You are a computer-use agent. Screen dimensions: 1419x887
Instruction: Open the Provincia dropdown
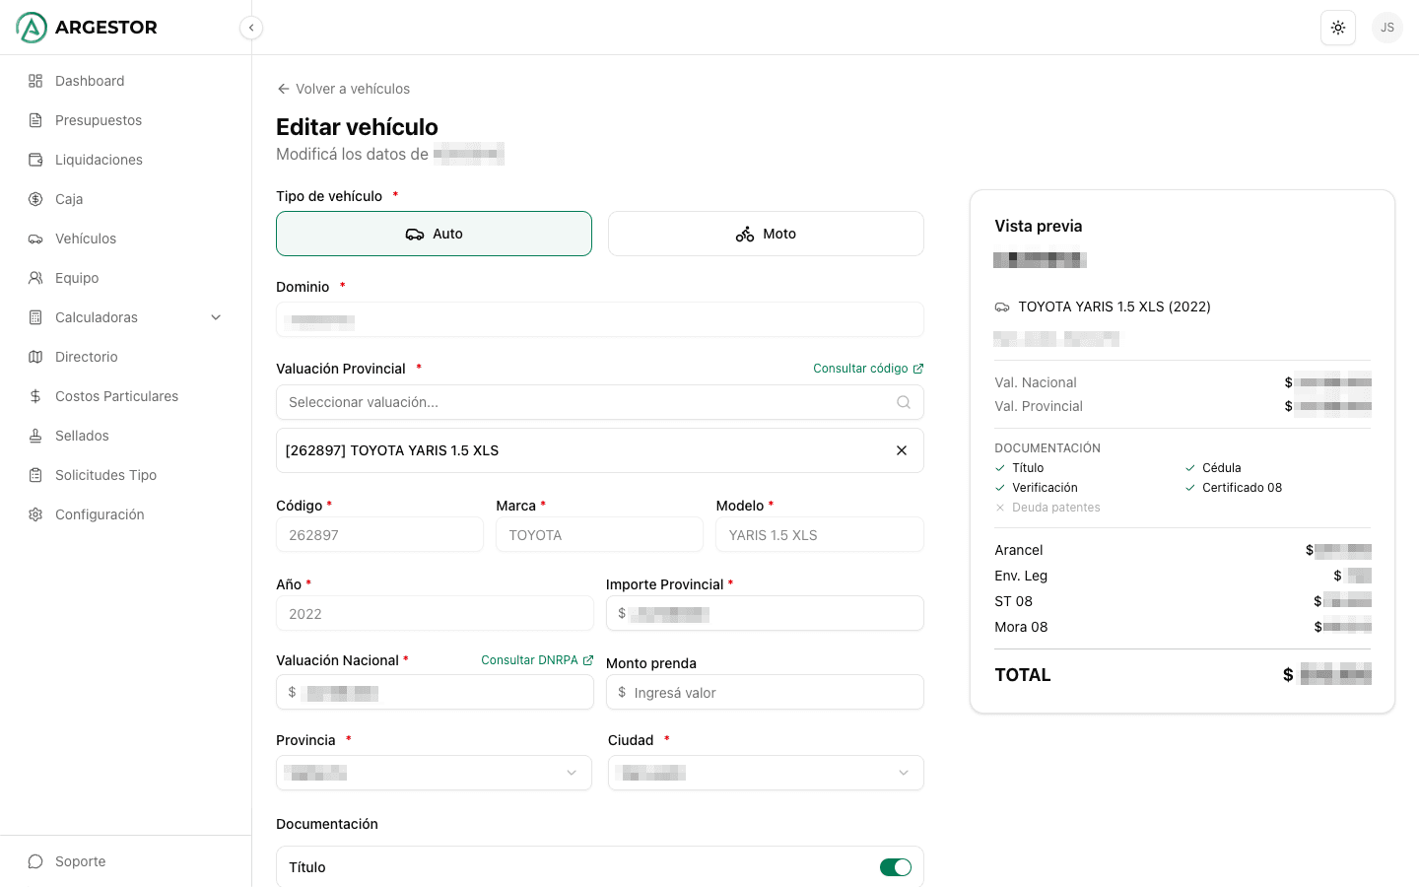(x=434, y=773)
